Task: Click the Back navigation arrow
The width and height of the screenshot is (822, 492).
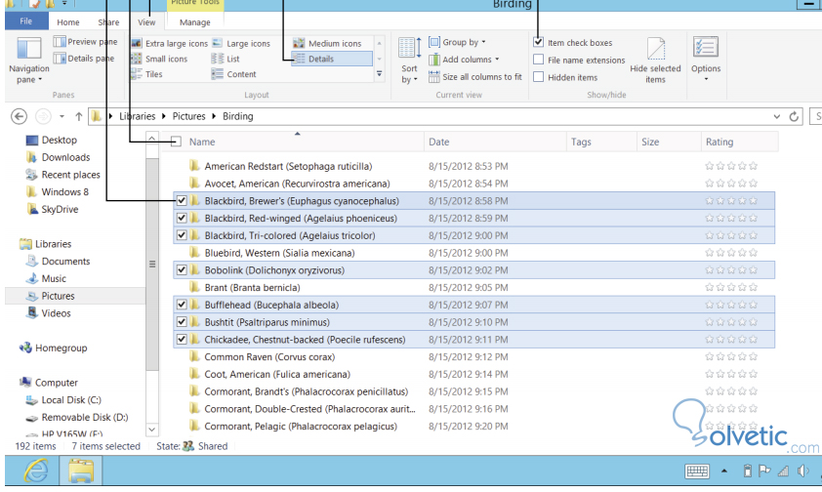Action: (19, 116)
